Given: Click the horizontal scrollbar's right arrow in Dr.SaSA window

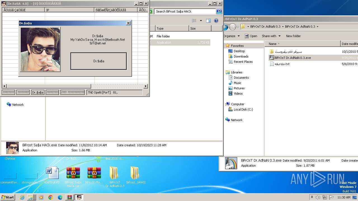Looking at the screenshot, I should 145,86.
